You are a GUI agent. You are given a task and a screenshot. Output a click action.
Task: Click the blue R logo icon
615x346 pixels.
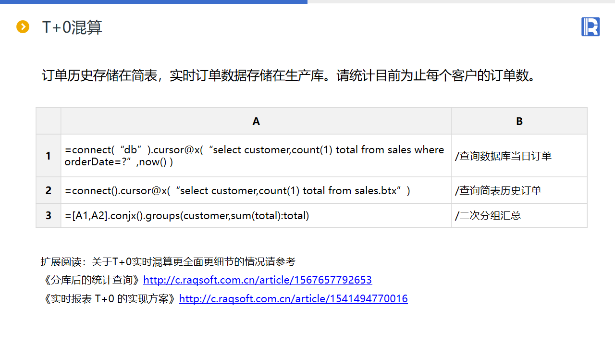click(x=590, y=26)
